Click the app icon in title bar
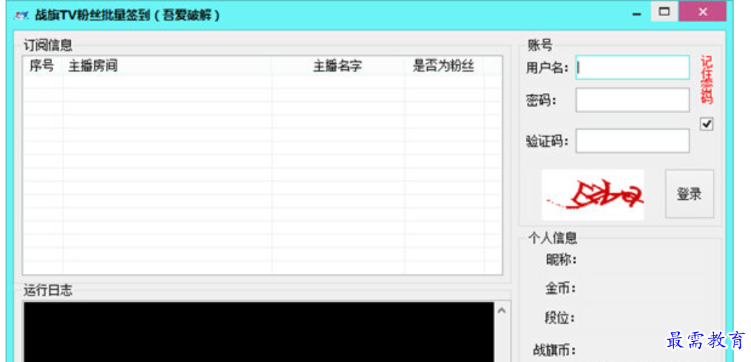 tap(22, 15)
